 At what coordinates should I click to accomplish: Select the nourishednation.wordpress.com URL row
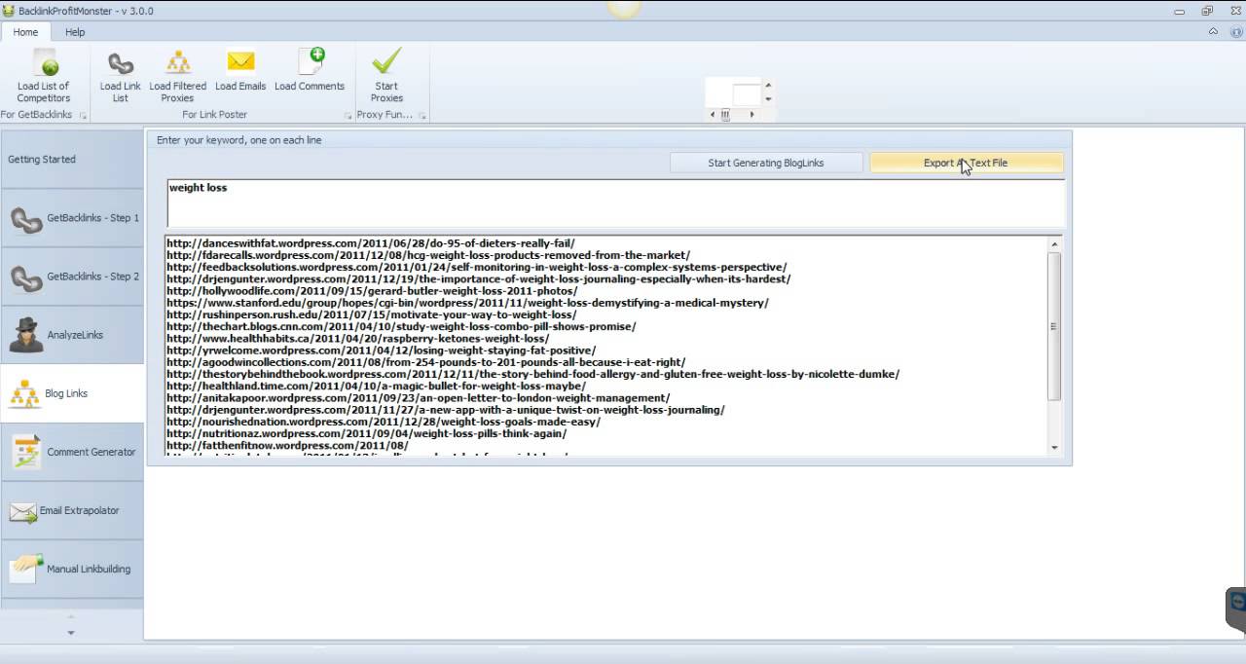coord(383,422)
